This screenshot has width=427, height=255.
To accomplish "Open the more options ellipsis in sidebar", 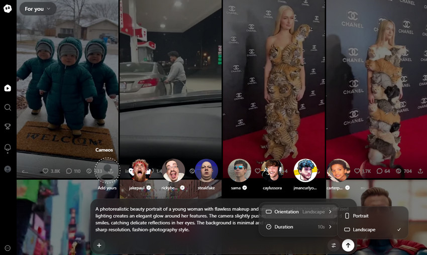I will 8,248.
